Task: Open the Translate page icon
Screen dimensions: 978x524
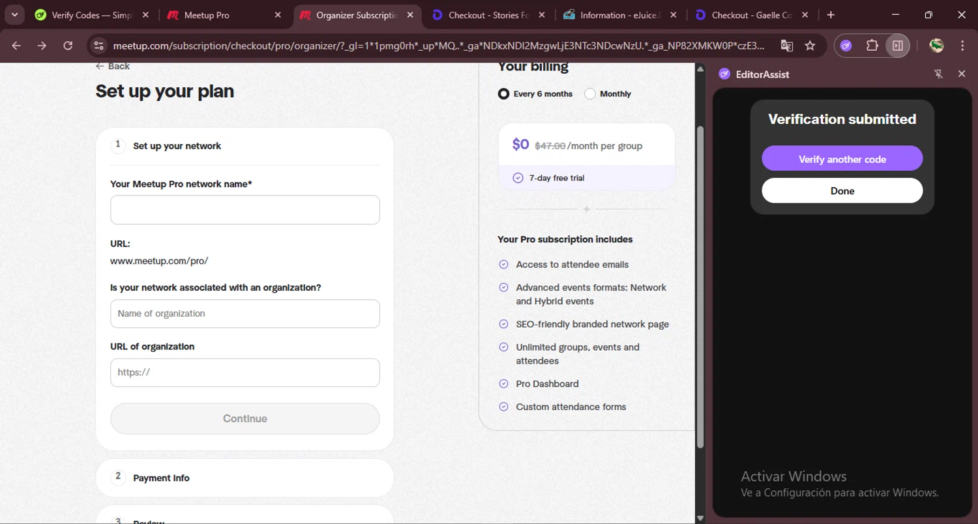Action: tap(787, 46)
